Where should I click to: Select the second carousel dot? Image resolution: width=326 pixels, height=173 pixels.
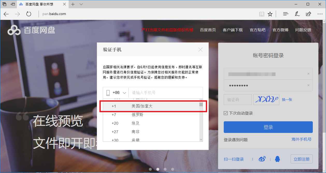pos(158,169)
